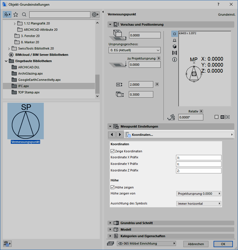Select the 3D cube preview icon
This screenshot has width=238, height=250.
click(x=175, y=46)
